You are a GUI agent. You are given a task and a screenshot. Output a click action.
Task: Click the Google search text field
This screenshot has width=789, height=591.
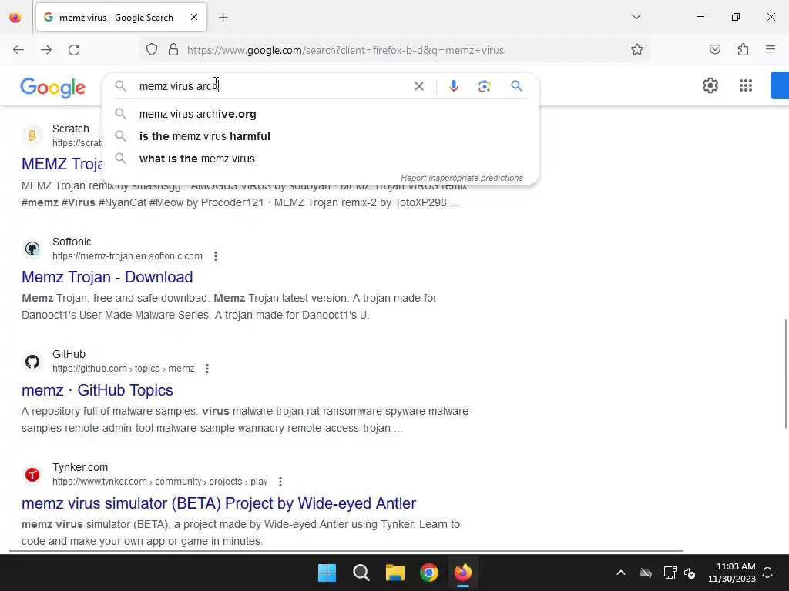point(272,86)
